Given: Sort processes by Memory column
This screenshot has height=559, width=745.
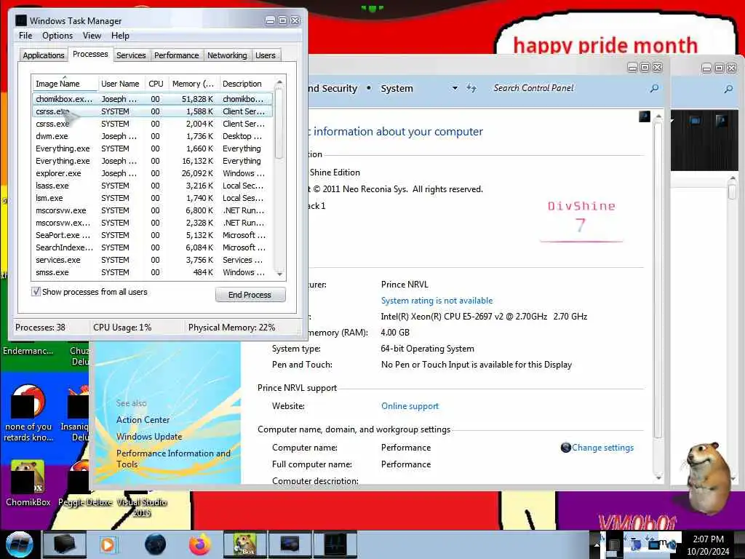Looking at the screenshot, I should click(x=193, y=84).
